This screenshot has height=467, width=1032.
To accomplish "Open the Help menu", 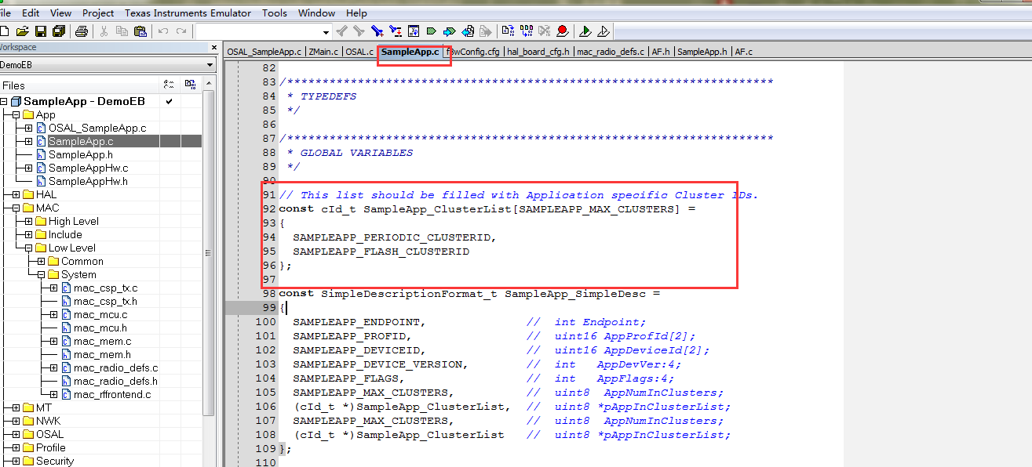I will 356,13.
